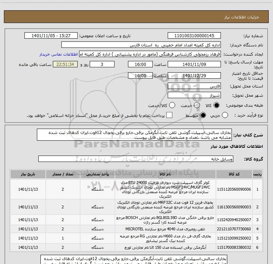Select the جزیی purchase type radio
Viewport: 273px width, 264px height.
tap(225, 115)
